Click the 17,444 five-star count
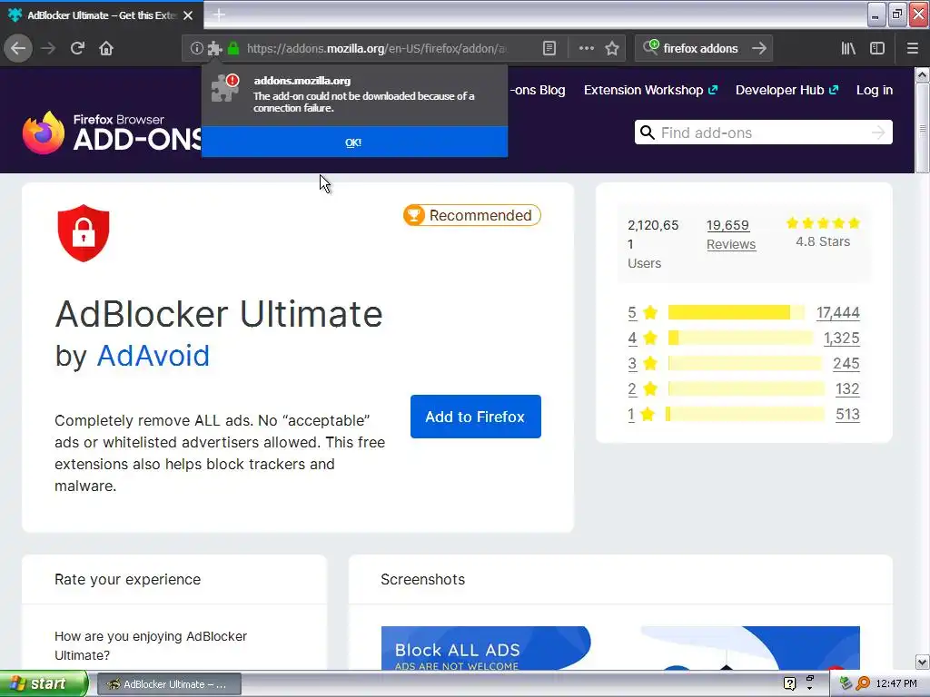This screenshot has width=930, height=697. pyautogui.click(x=838, y=312)
